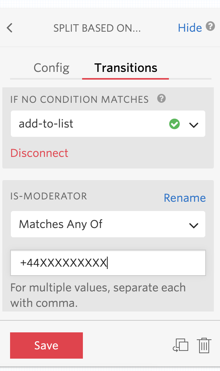
Task: Rename the IS-MODERATOR condition
Action: coord(185,198)
